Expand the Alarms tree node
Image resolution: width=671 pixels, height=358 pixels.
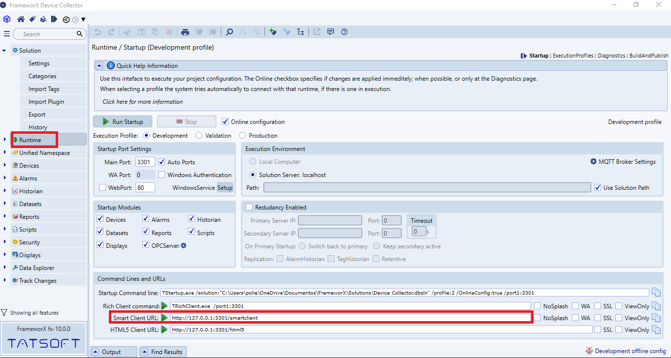[4, 179]
